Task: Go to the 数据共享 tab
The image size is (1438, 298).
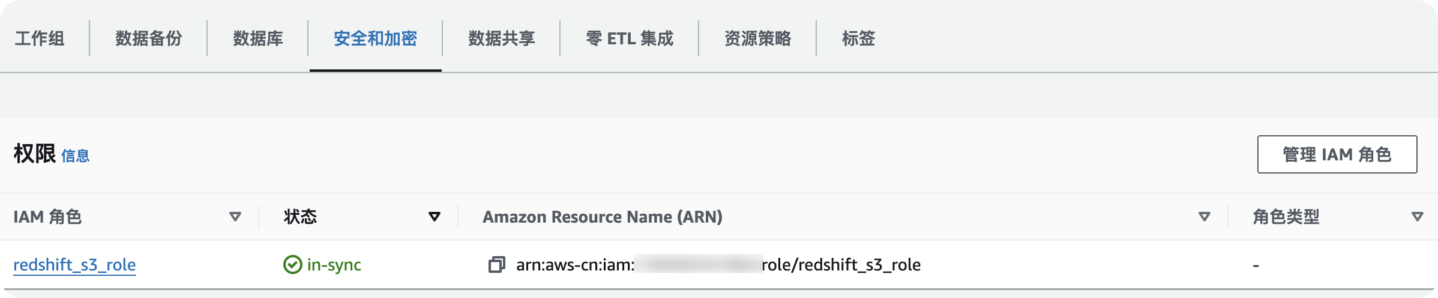Action: coord(501,38)
